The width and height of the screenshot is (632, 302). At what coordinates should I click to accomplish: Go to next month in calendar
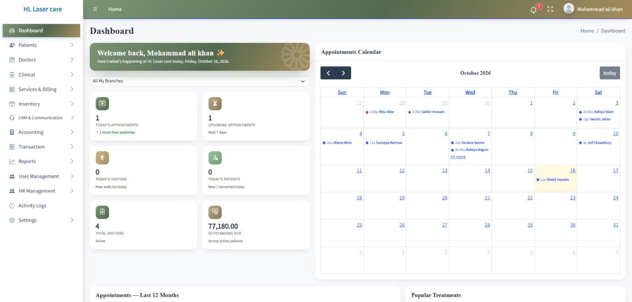point(343,73)
